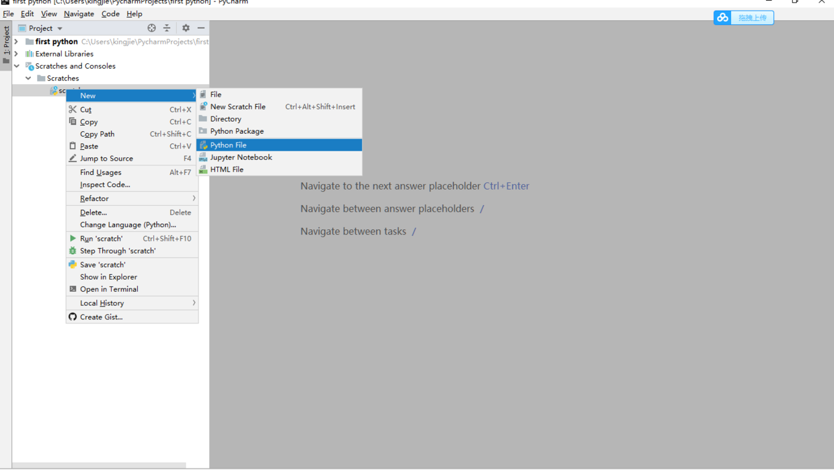This screenshot has width=834, height=470.
Task: Click the project path C:\Users\kingjie text
Action: coord(145,42)
